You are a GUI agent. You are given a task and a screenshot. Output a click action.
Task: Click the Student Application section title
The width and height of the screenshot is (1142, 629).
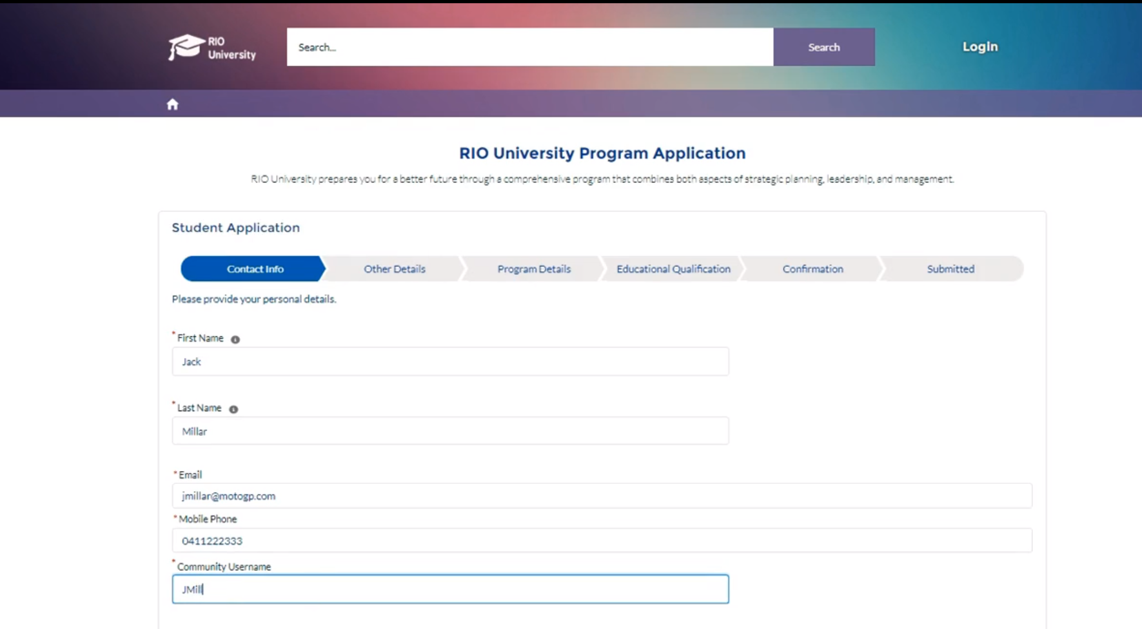click(x=235, y=227)
